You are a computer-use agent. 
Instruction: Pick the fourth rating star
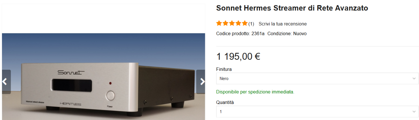coord(238,23)
